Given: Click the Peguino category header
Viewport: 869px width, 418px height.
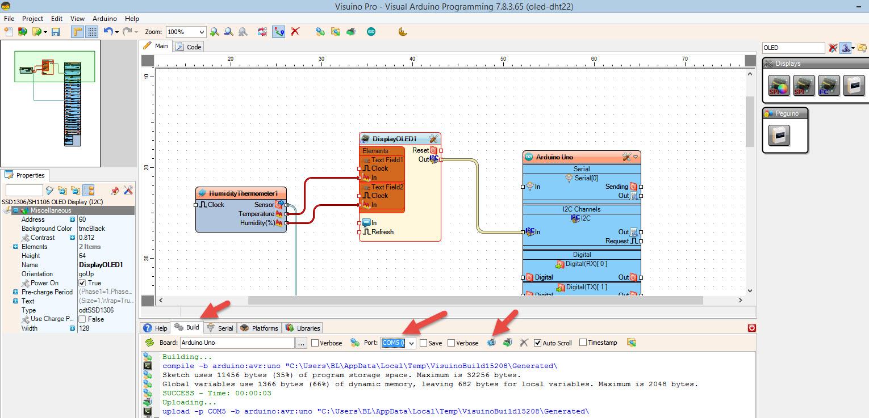Looking at the screenshot, I should (x=785, y=113).
